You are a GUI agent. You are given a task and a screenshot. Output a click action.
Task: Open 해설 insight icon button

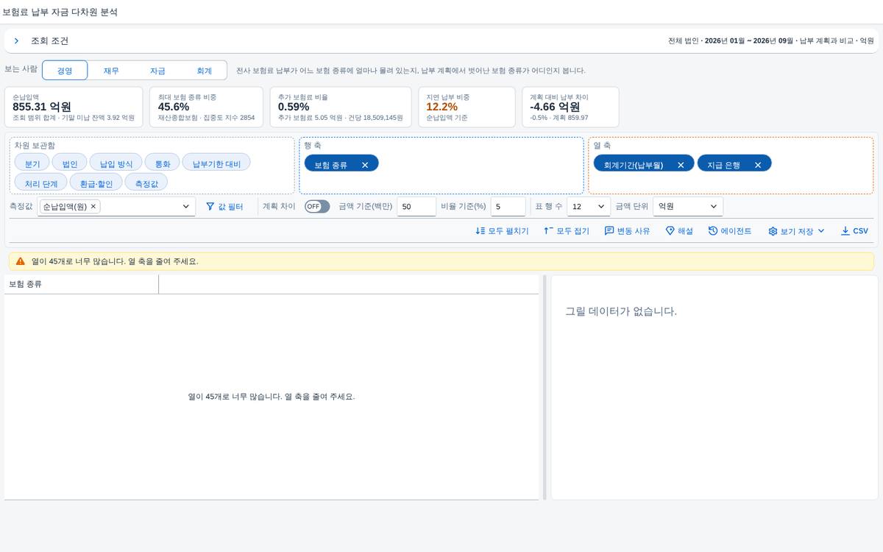[x=679, y=231]
